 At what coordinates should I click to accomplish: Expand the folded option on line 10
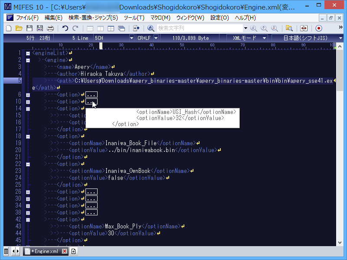pyautogui.click(x=28, y=102)
